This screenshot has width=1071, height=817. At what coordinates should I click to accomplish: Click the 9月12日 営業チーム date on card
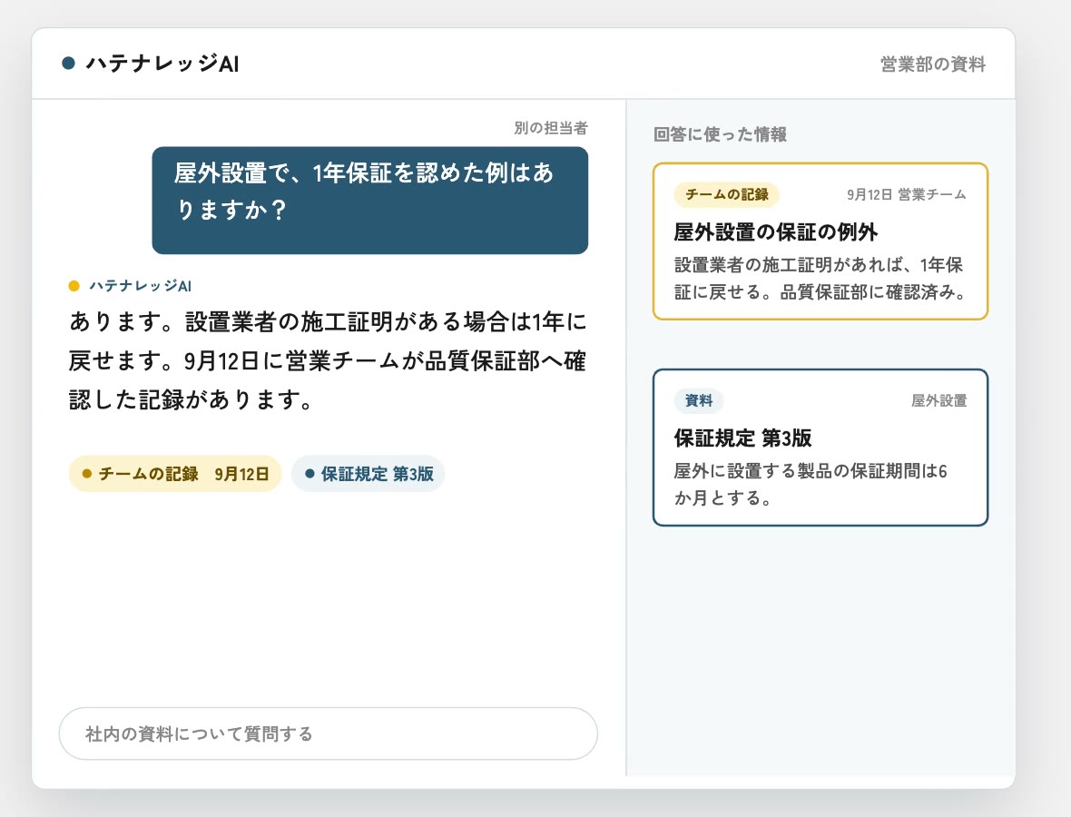point(907,194)
